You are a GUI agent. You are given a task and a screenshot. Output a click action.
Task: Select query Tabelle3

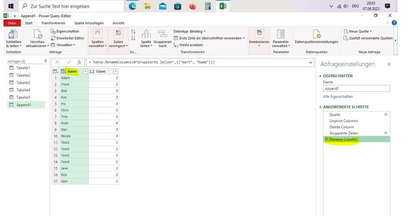23,83
